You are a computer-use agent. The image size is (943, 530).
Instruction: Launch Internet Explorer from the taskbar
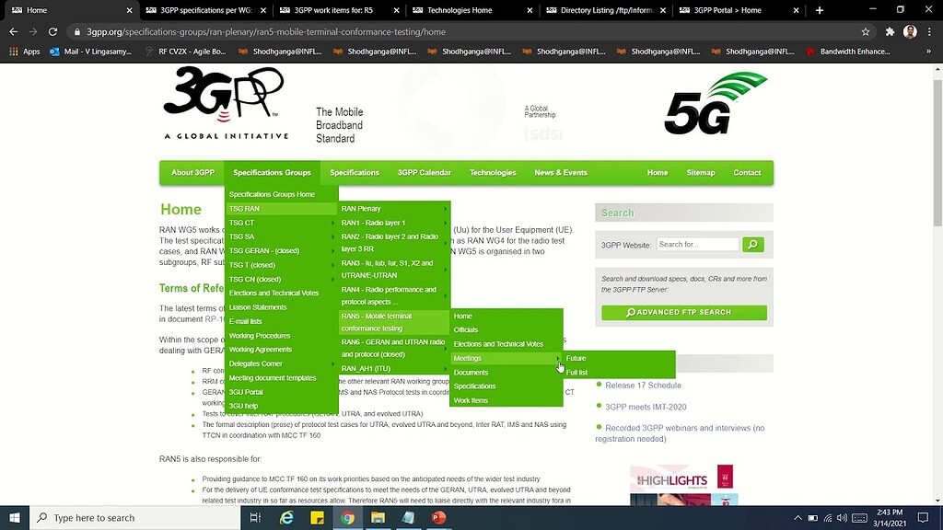click(x=287, y=517)
